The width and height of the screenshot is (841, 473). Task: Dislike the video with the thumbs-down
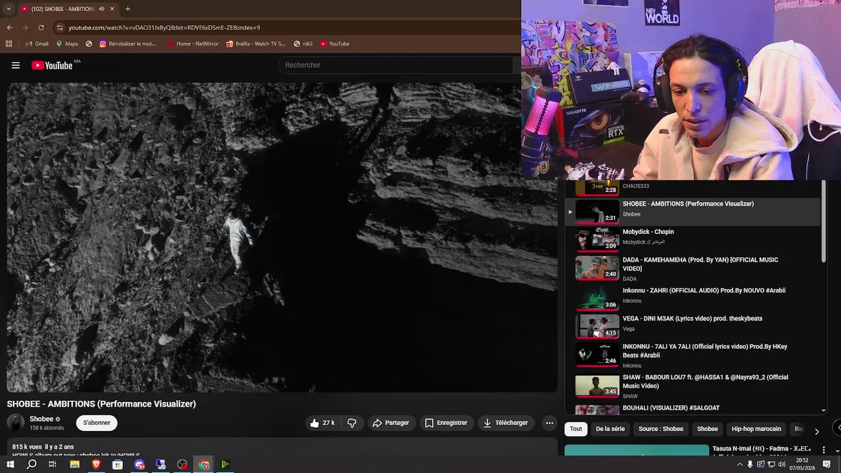tap(352, 423)
